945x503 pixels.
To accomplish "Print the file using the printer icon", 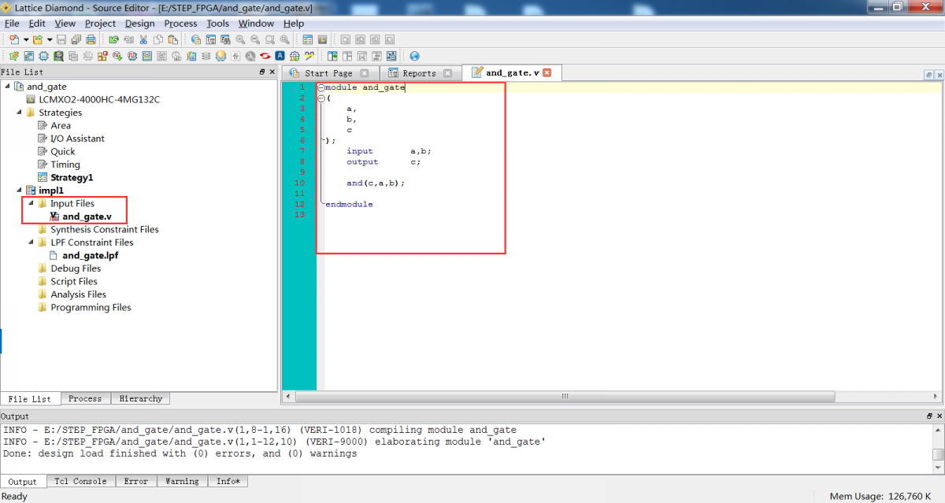I will tap(91, 39).
